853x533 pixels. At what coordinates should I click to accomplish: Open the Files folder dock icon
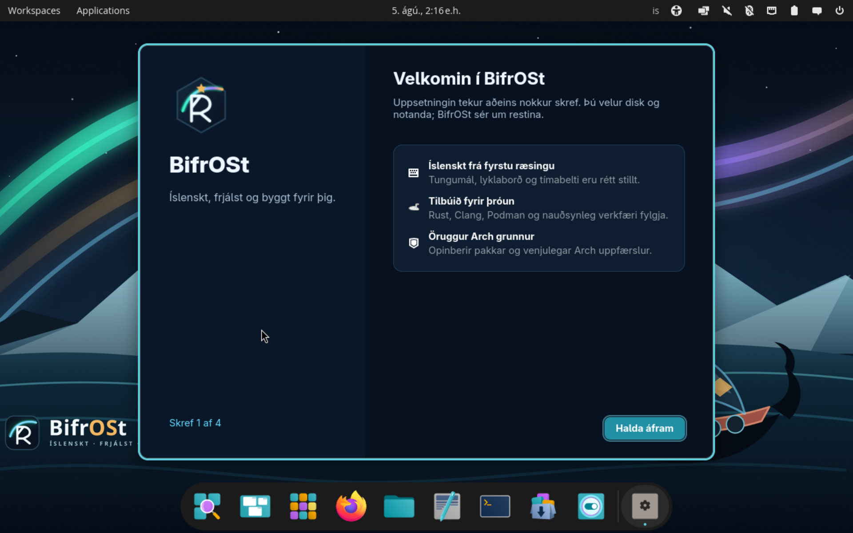coord(399,506)
